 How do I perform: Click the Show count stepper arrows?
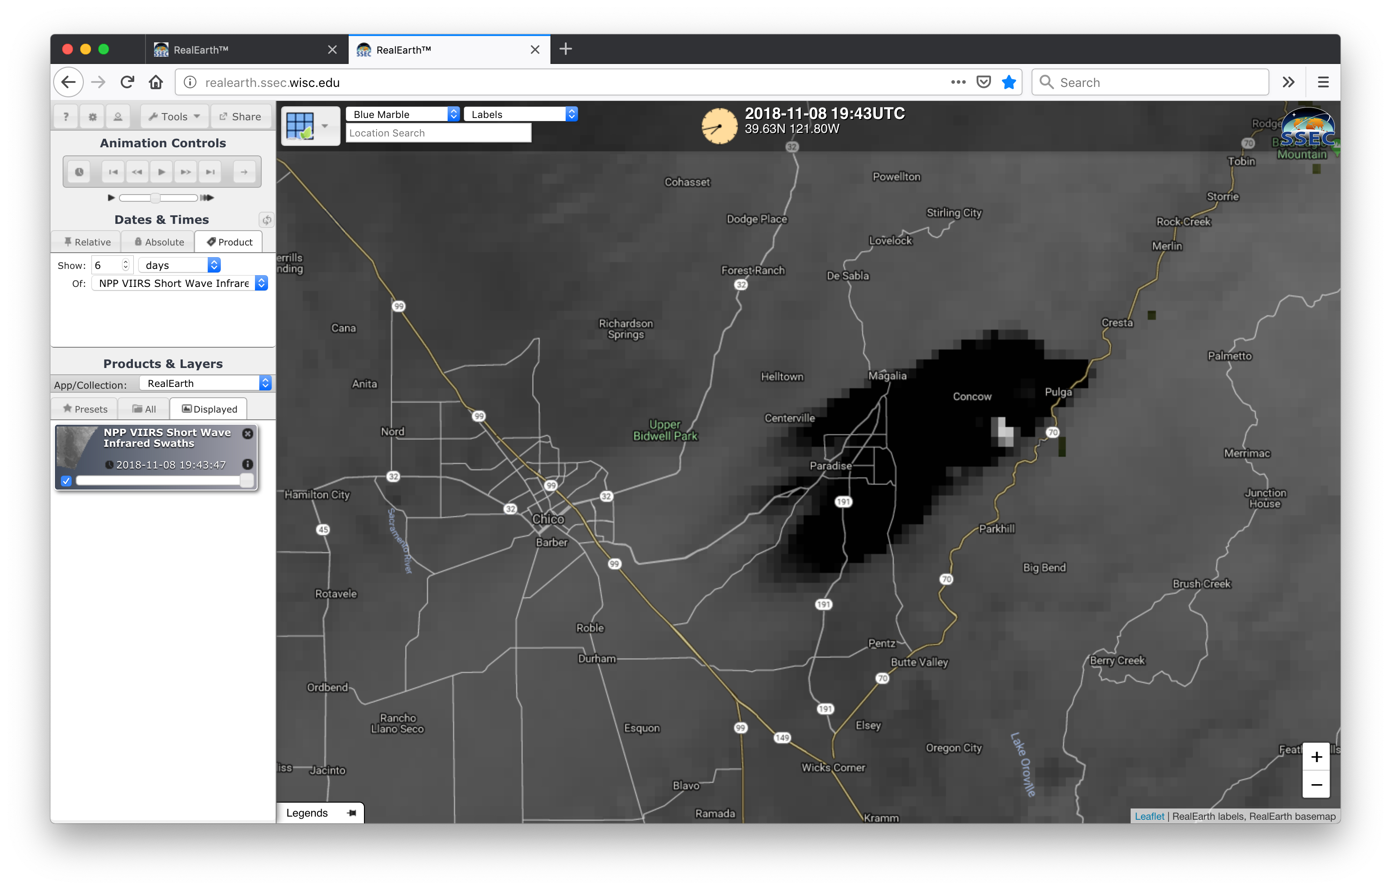(x=125, y=265)
